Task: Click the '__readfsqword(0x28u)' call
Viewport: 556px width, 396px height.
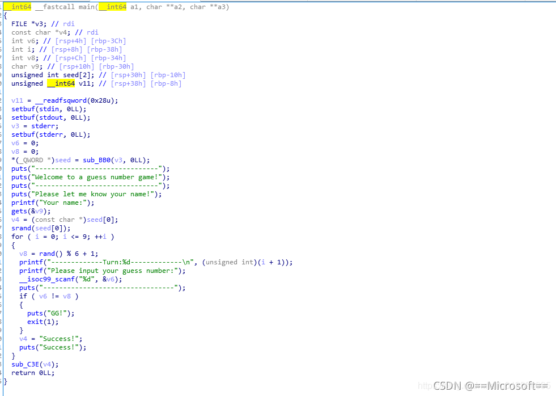Action: (77, 100)
